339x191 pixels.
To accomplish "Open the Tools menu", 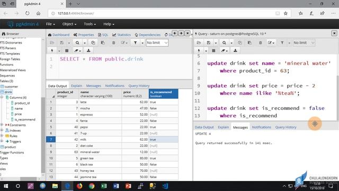I will 90,24.
